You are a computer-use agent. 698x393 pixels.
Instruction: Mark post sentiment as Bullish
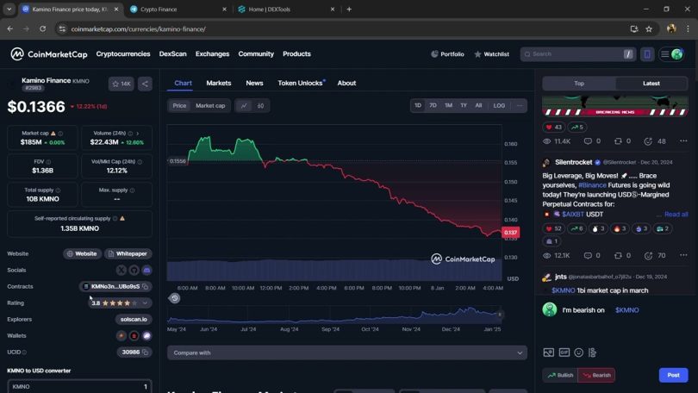(560, 375)
